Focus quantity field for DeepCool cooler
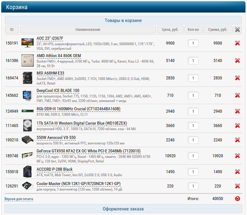The image size is (247, 215). tap(193, 96)
